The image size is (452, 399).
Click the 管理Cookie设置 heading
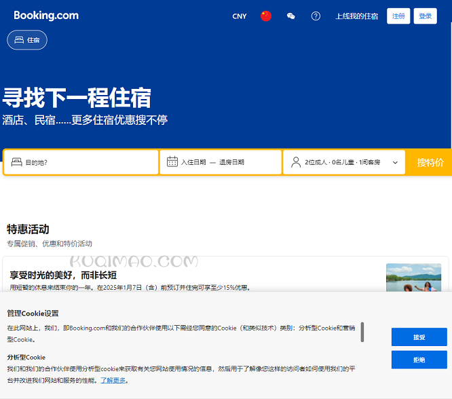click(33, 313)
